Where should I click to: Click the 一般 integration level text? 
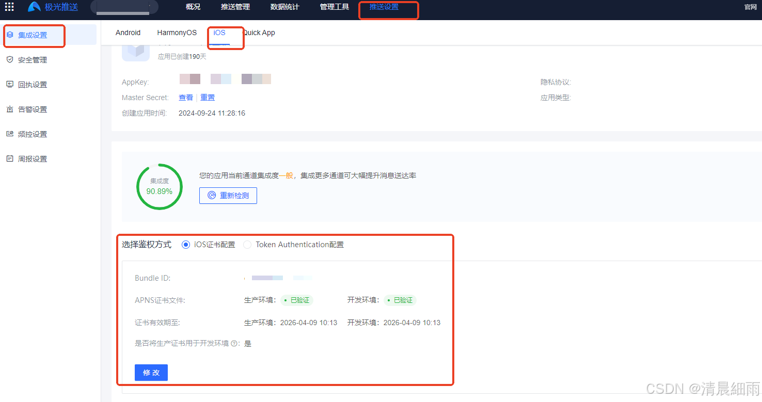click(285, 175)
